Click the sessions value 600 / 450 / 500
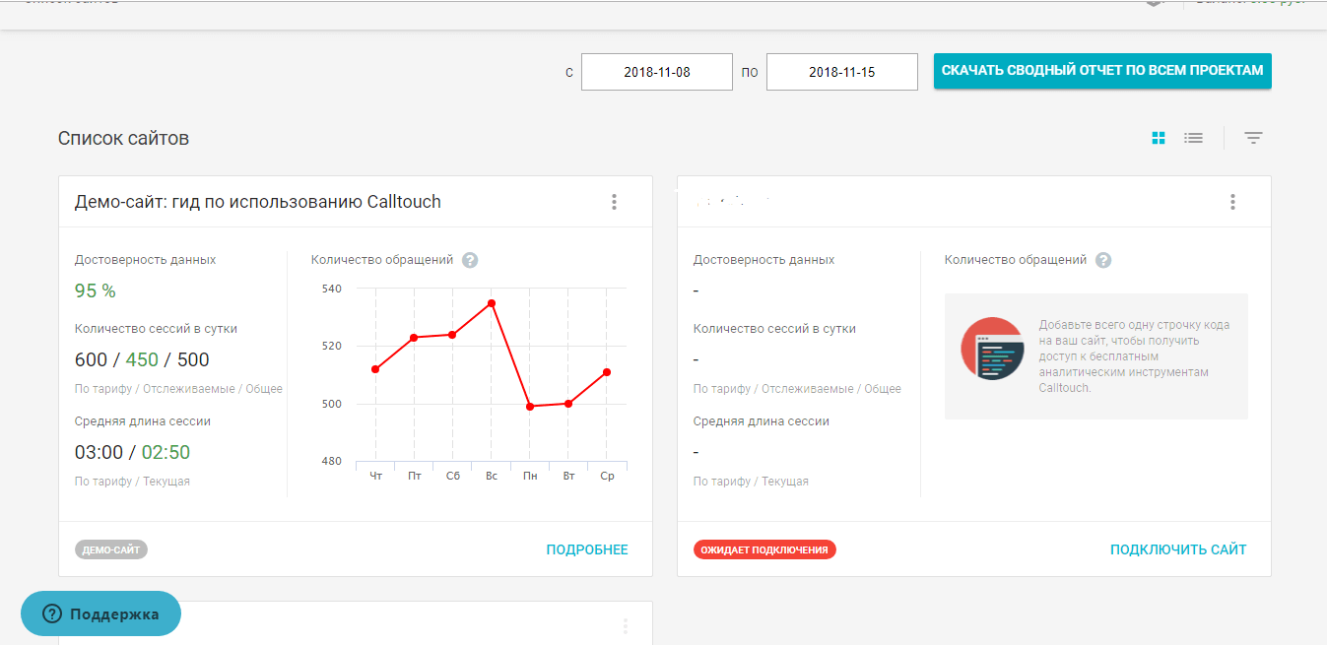Screen dimensions: 1327x645 click(142, 359)
